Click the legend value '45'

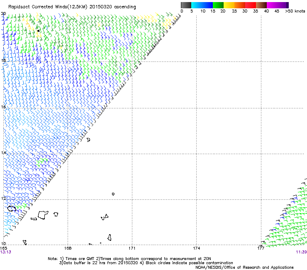277,11
